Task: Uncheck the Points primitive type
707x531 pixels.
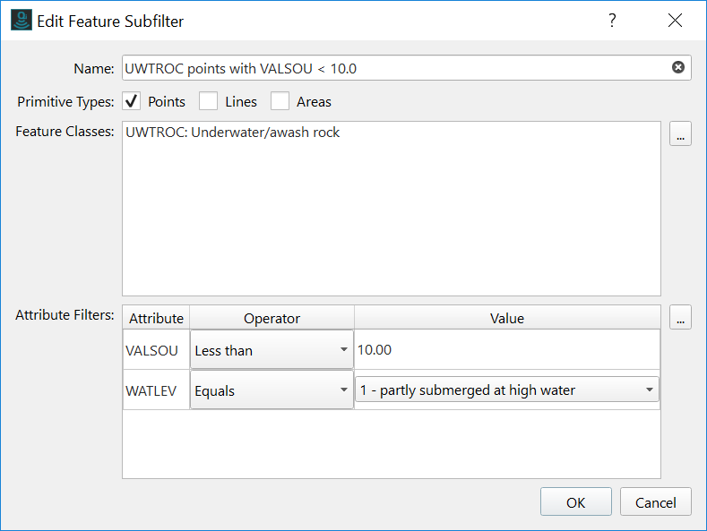Action: (131, 101)
